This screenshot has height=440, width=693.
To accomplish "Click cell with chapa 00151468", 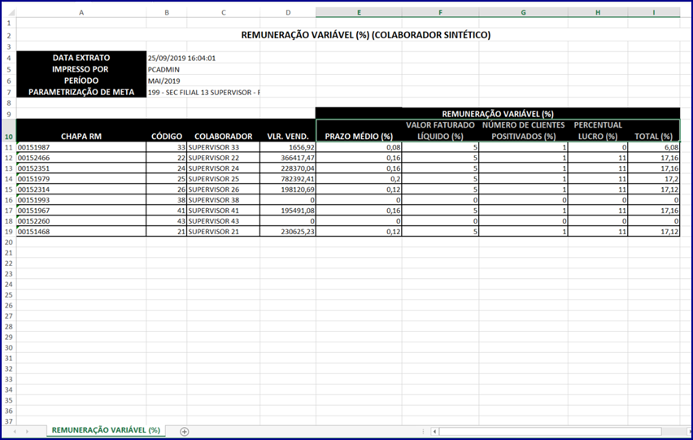I will [81, 232].
